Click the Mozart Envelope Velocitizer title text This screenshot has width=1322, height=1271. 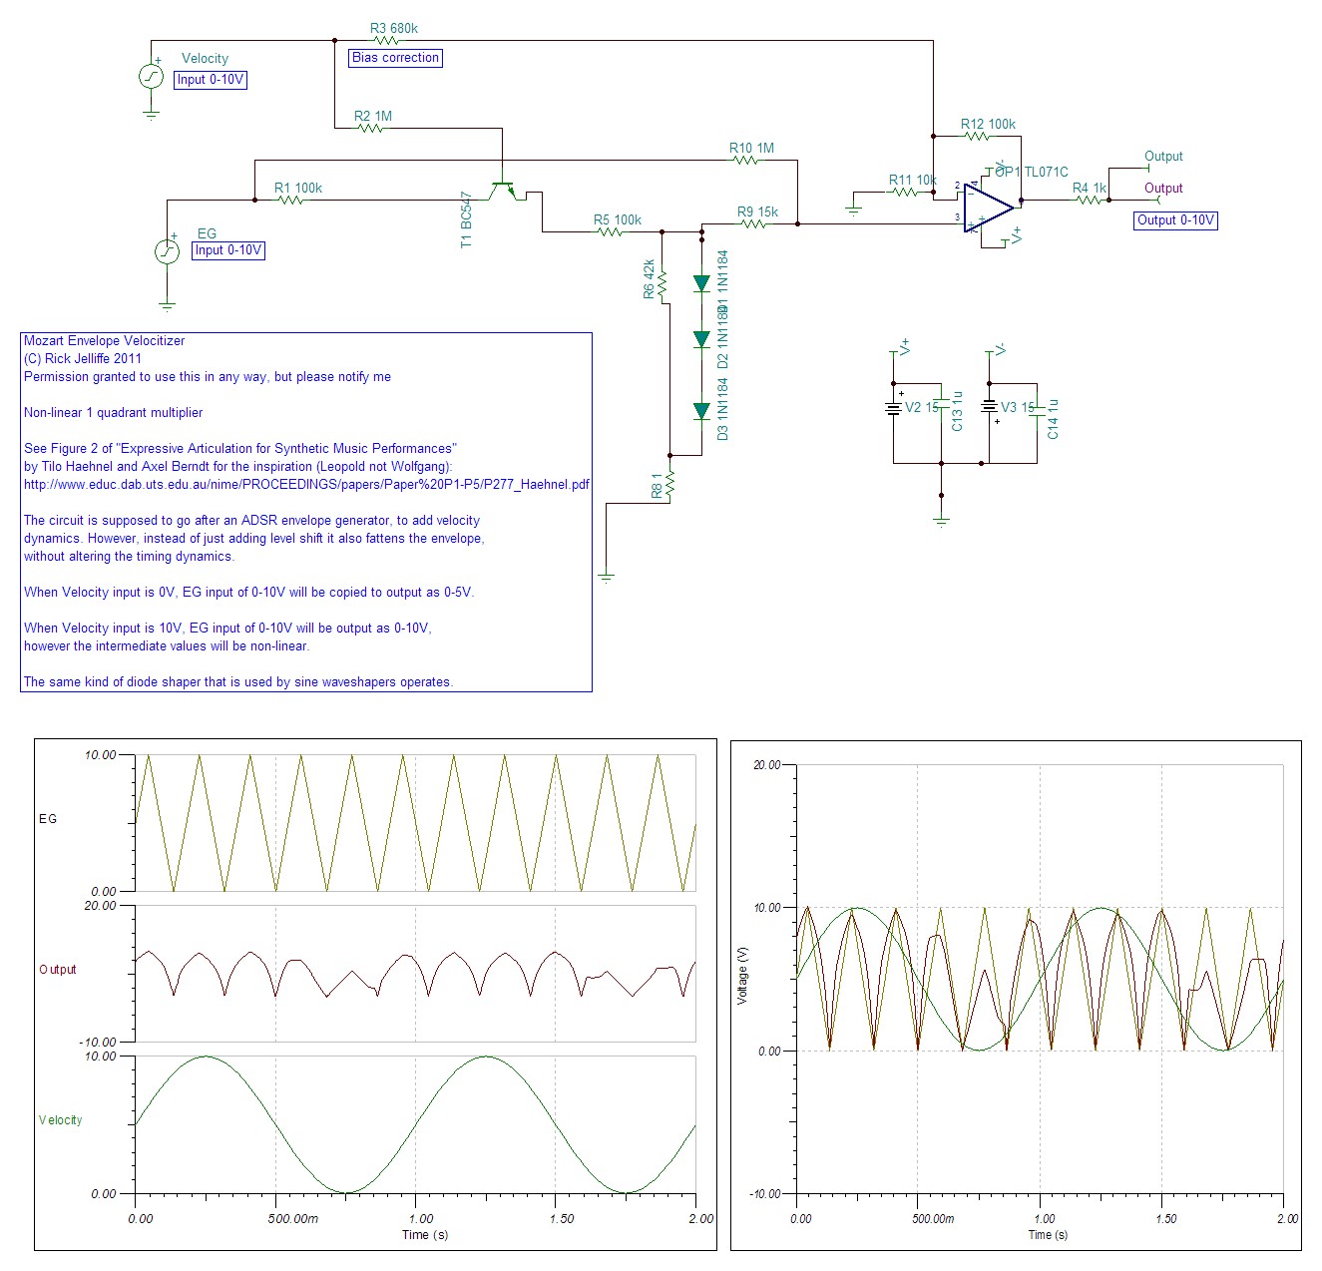click(105, 341)
